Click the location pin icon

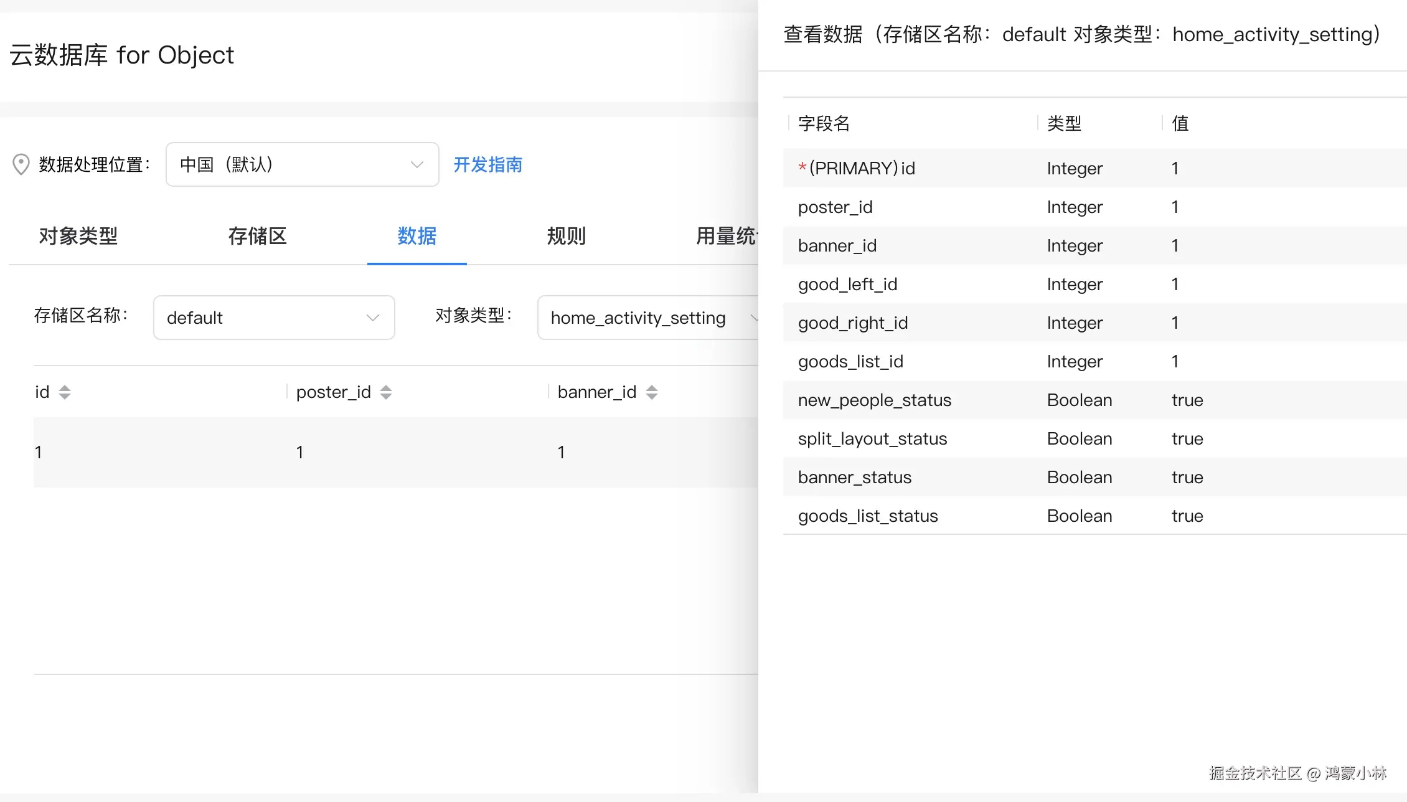click(21, 164)
